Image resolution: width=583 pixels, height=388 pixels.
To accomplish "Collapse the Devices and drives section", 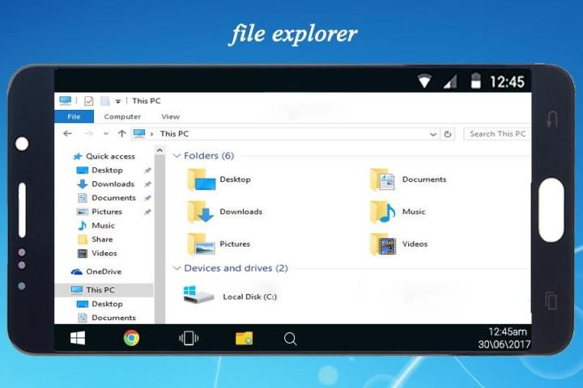I will (x=177, y=268).
